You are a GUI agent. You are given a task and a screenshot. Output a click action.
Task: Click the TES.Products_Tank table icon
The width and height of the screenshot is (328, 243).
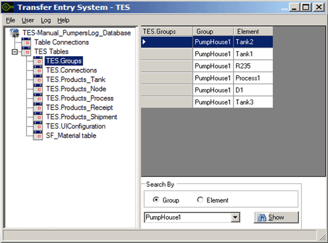(x=38, y=80)
